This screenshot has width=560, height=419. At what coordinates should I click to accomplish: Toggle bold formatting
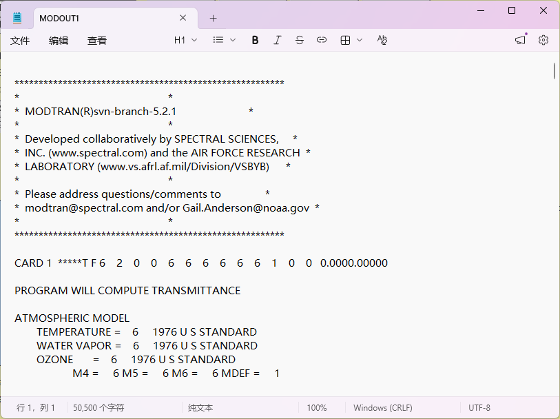coord(255,40)
